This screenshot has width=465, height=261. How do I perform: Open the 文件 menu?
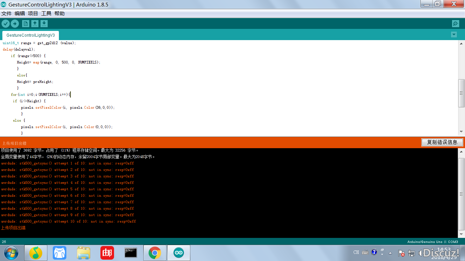coord(6,13)
